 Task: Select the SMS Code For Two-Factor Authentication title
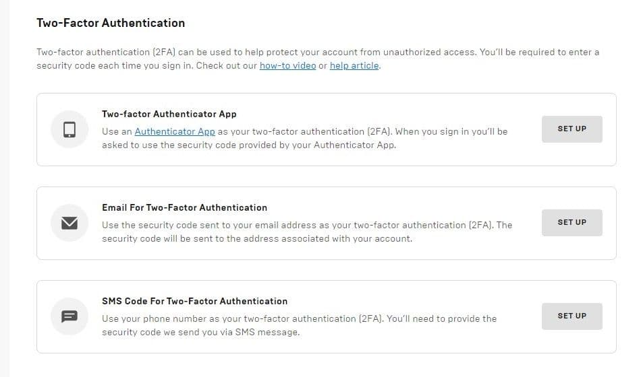click(x=194, y=301)
